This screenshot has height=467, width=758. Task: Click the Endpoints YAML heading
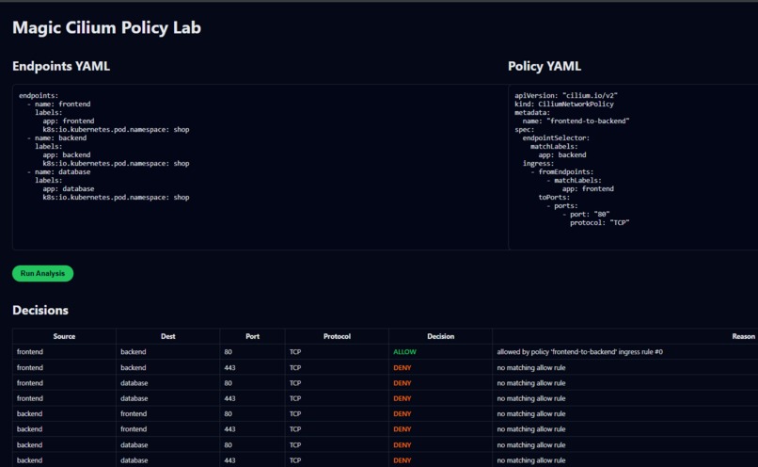click(x=61, y=66)
